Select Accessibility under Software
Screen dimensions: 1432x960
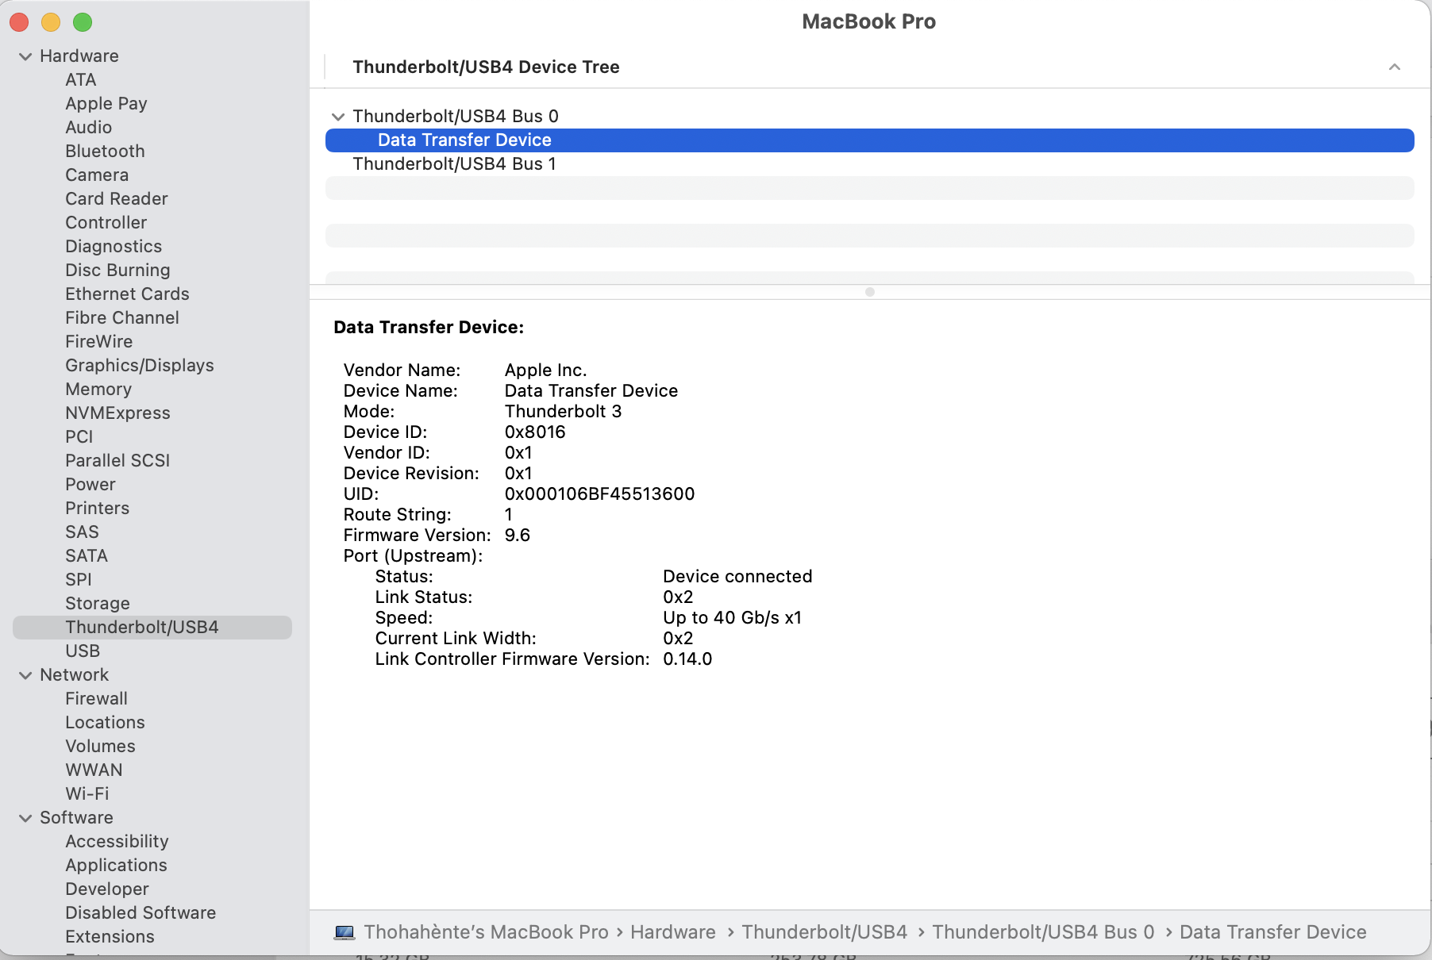(117, 842)
